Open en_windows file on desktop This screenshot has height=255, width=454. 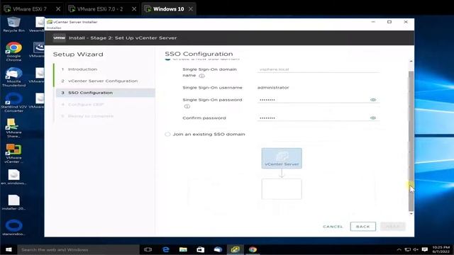pos(13,177)
